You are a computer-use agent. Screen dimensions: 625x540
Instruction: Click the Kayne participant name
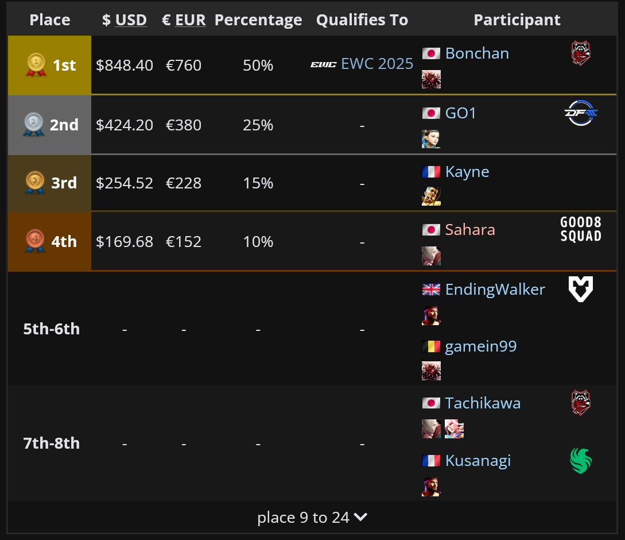point(467,172)
